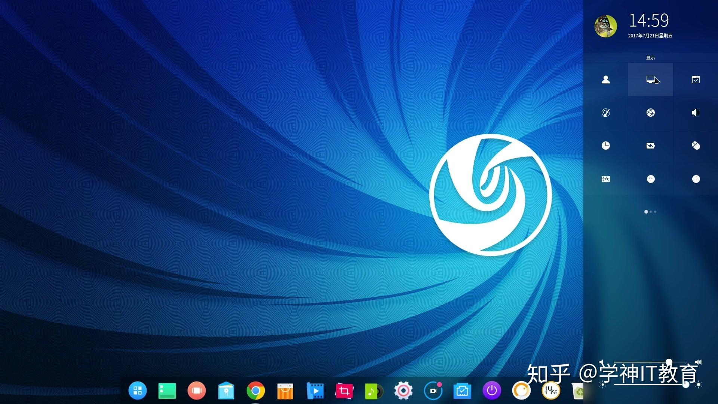
Task: Open Personalization settings with palette icon
Action: [606, 113]
